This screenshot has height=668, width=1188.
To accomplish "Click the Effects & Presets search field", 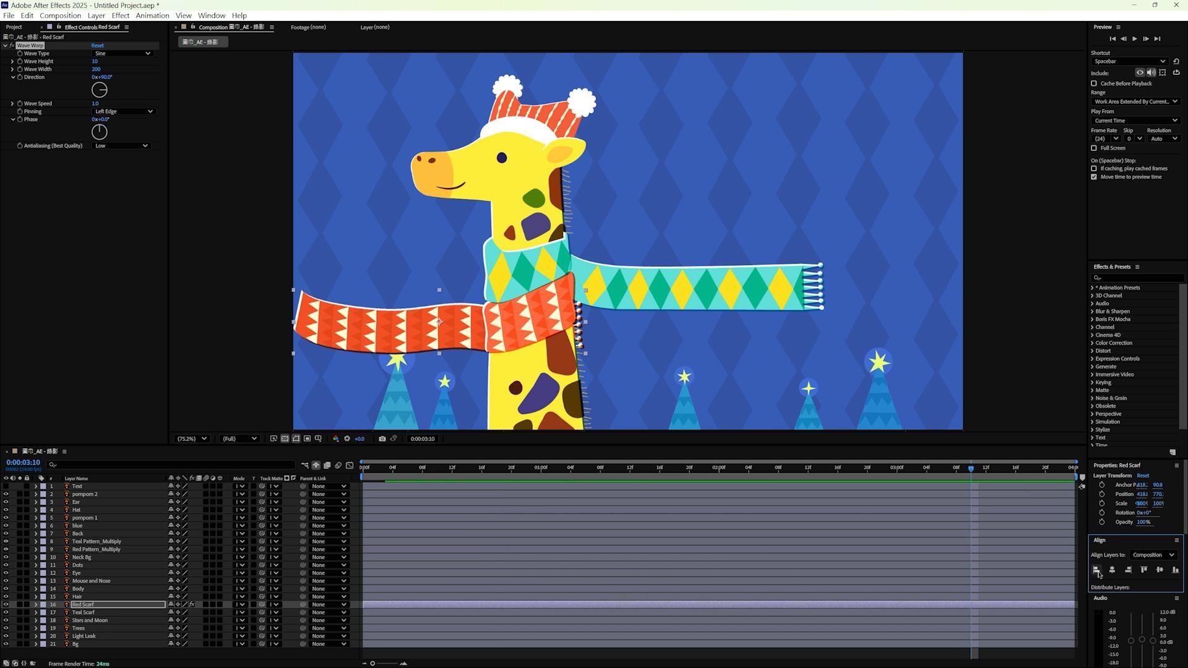I will point(1137,278).
